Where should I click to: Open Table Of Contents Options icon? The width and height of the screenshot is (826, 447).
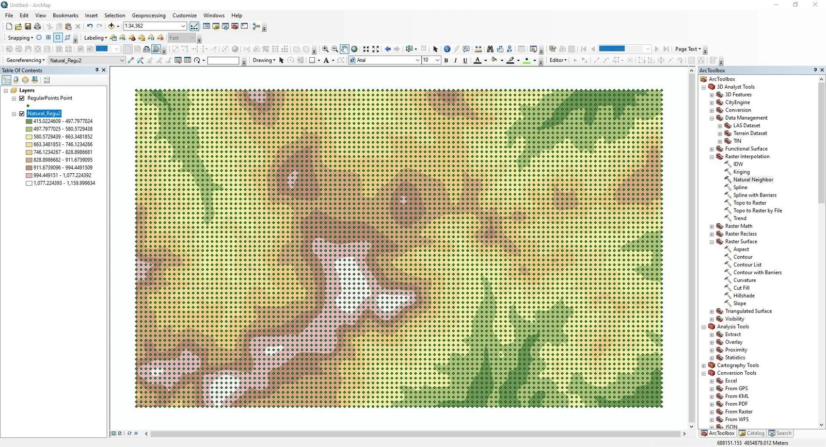[x=47, y=80]
